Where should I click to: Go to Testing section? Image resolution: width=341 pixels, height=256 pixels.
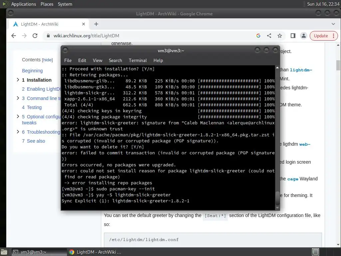[32, 108]
